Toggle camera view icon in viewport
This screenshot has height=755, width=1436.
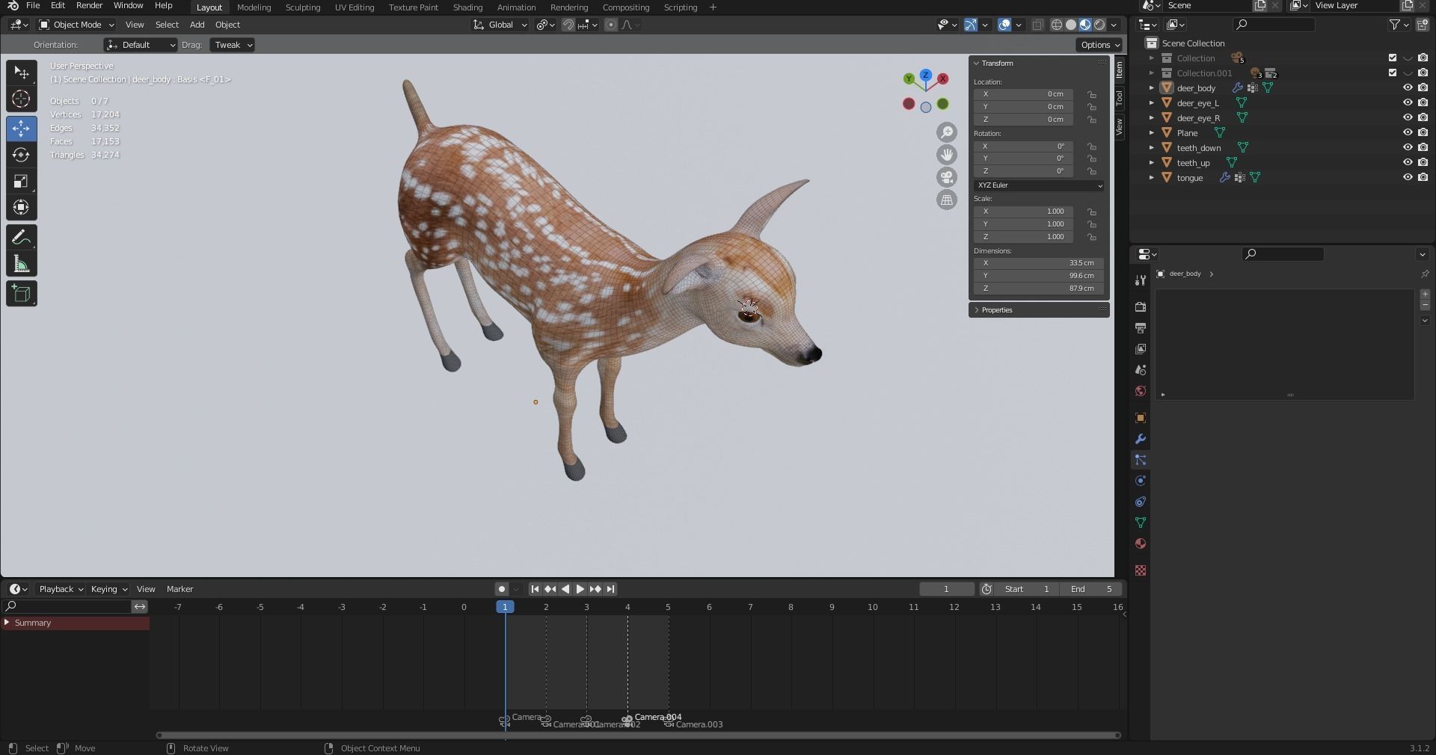coord(947,177)
